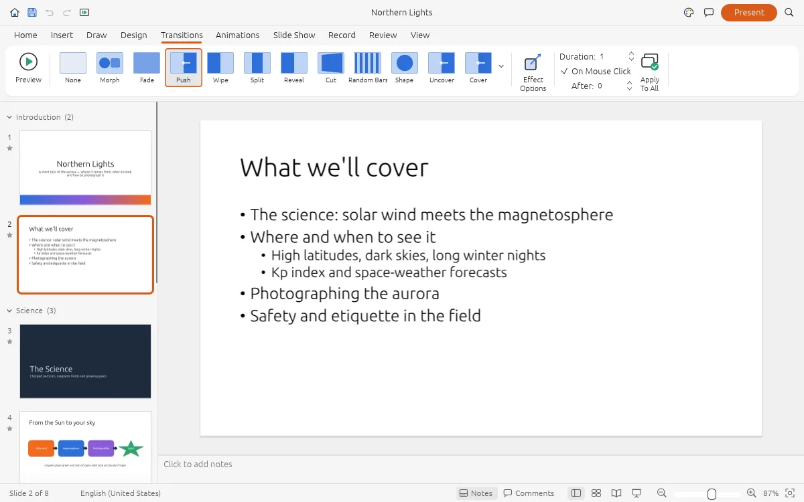The height and width of the screenshot is (502, 804).
Task: Apply the Cut transition
Action: (x=331, y=68)
